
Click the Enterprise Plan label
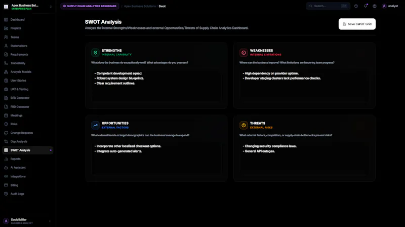coord(21,9)
